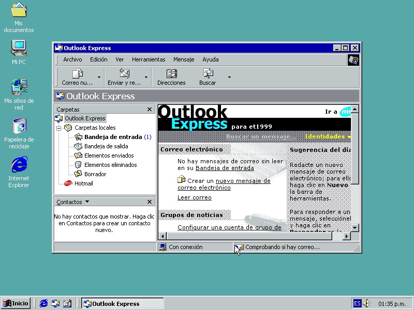Click the Comprobando si hay correo status icon

[x=239, y=247]
